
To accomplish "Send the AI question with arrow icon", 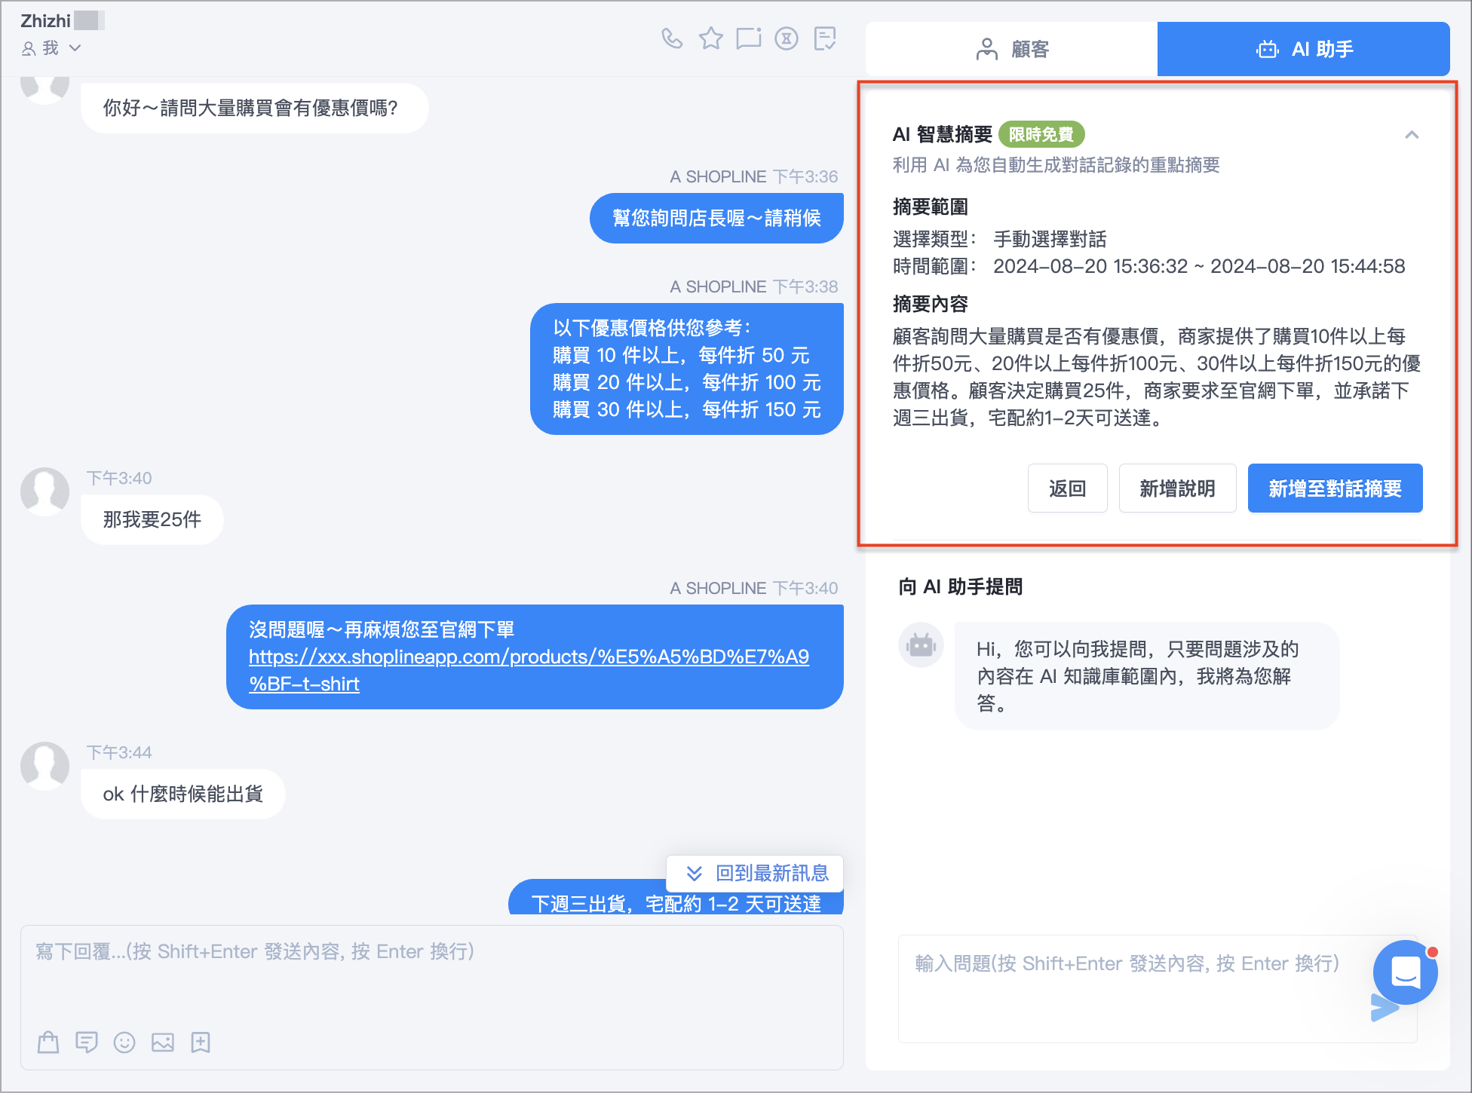I will (x=1383, y=1008).
